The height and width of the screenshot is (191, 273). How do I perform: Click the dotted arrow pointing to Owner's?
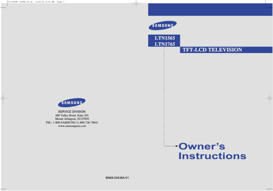[x=171, y=146]
